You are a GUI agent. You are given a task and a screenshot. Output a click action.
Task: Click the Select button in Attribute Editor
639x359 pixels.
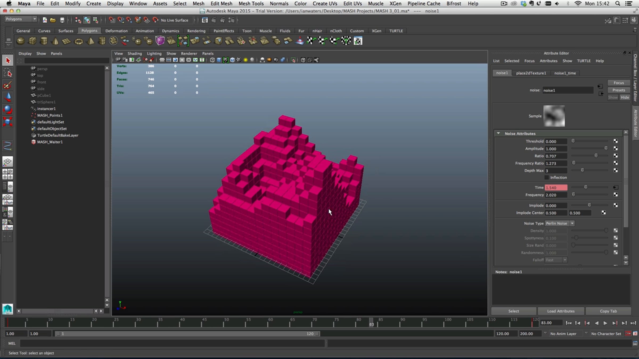tap(513, 311)
